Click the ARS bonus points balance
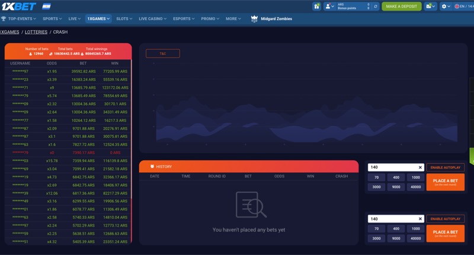 point(353,7)
